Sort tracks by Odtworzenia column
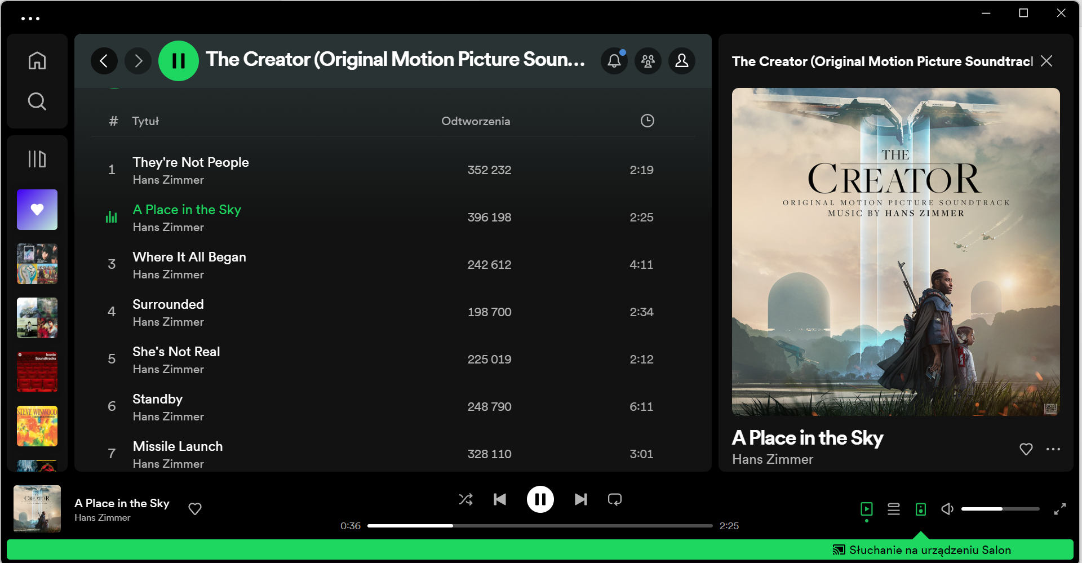 (476, 121)
